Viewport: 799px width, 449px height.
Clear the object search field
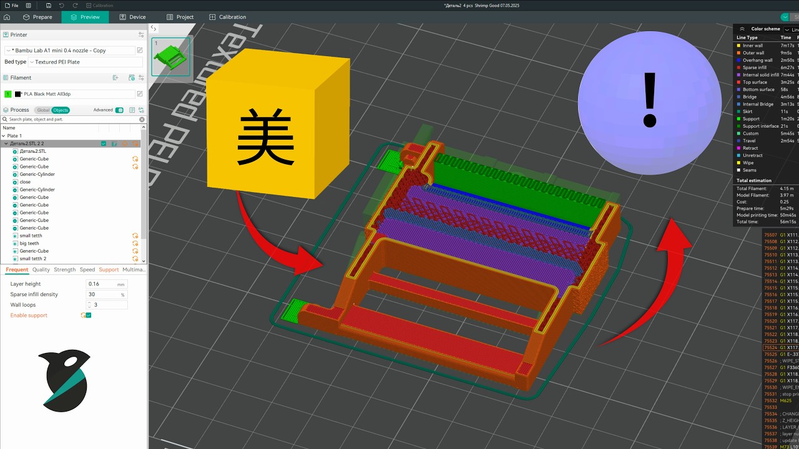pyautogui.click(x=142, y=119)
